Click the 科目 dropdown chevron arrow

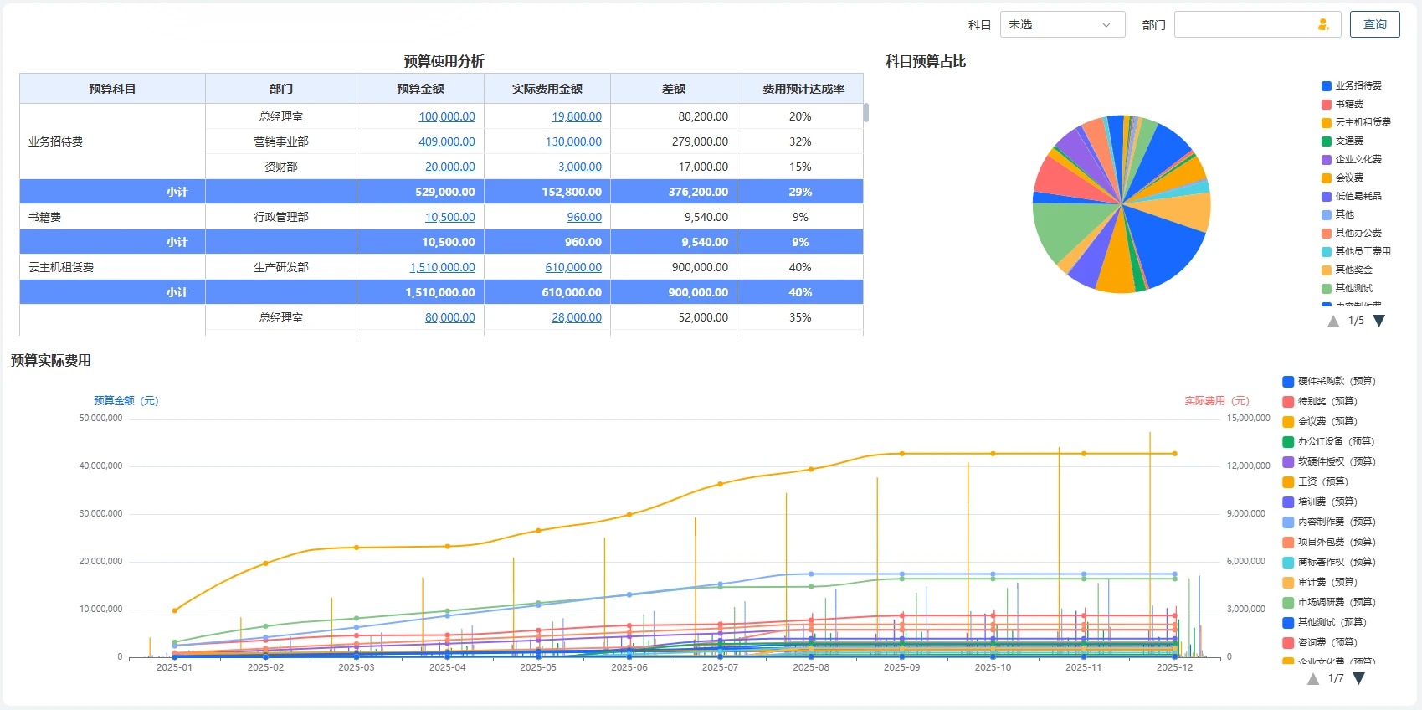point(1106,25)
